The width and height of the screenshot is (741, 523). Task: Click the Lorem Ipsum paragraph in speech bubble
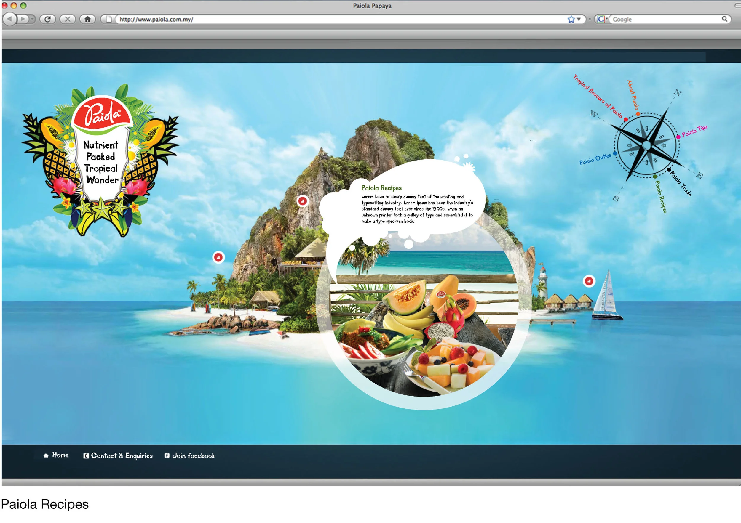click(x=417, y=209)
